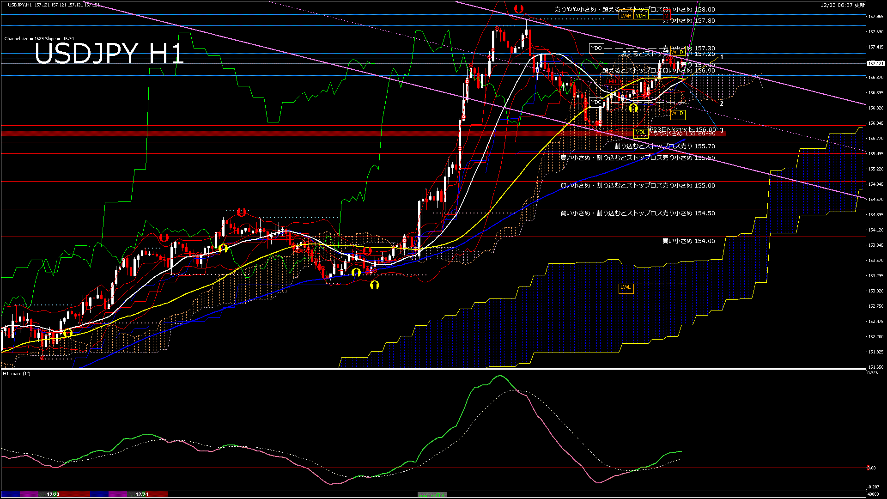The image size is (887, 499).
Task: Select the YDO level label
Action: tap(596, 48)
